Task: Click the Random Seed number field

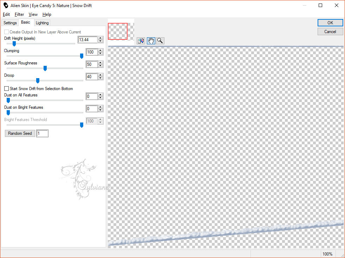Action: click(x=42, y=133)
